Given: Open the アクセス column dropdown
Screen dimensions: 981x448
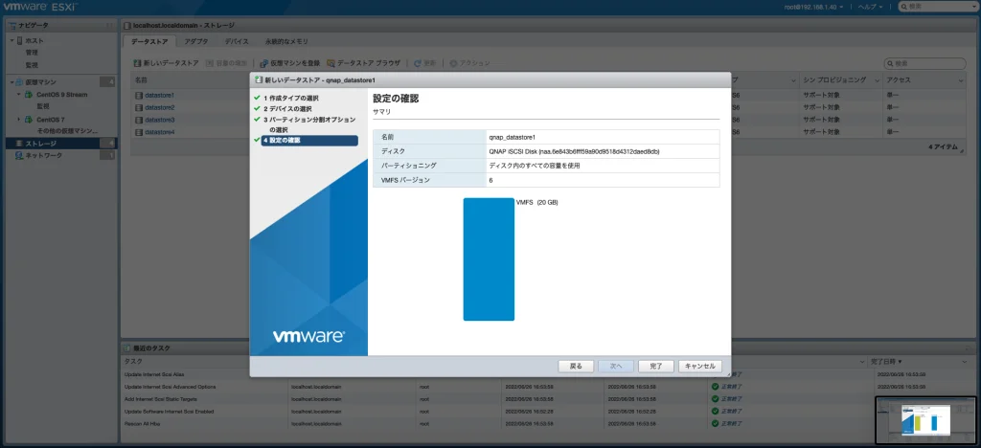Looking at the screenshot, I should (x=961, y=80).
